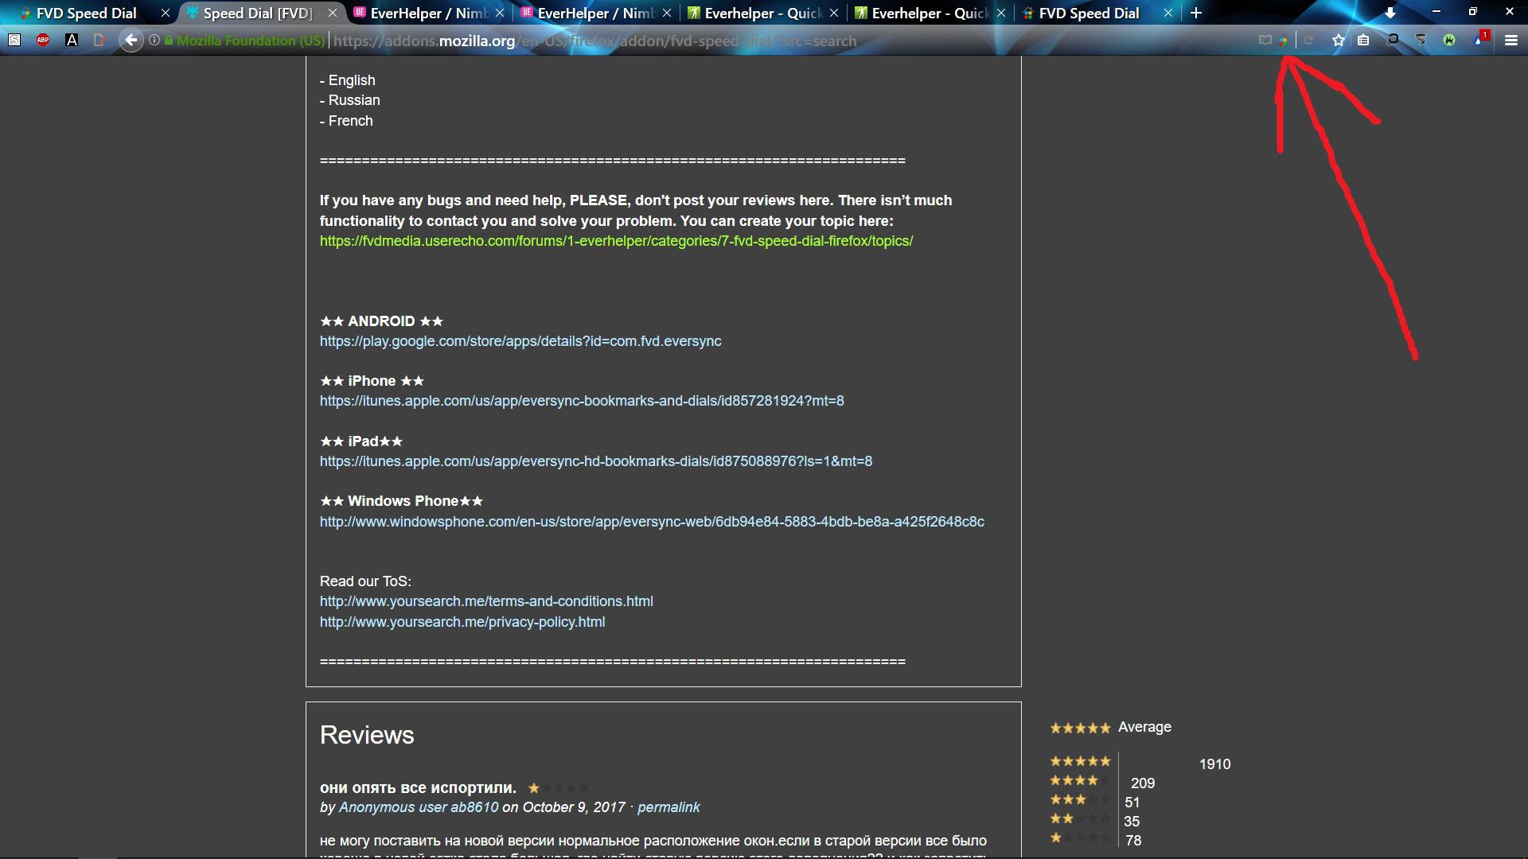Viewport: 1528px width, 859px height.
Task: Switch to second Everhelper - Quick tab
Action: click(x=930, y=13)
